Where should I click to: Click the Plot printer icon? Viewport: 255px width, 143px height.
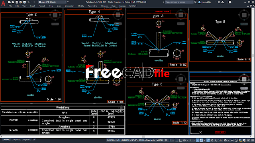click(x=24, y=2)
